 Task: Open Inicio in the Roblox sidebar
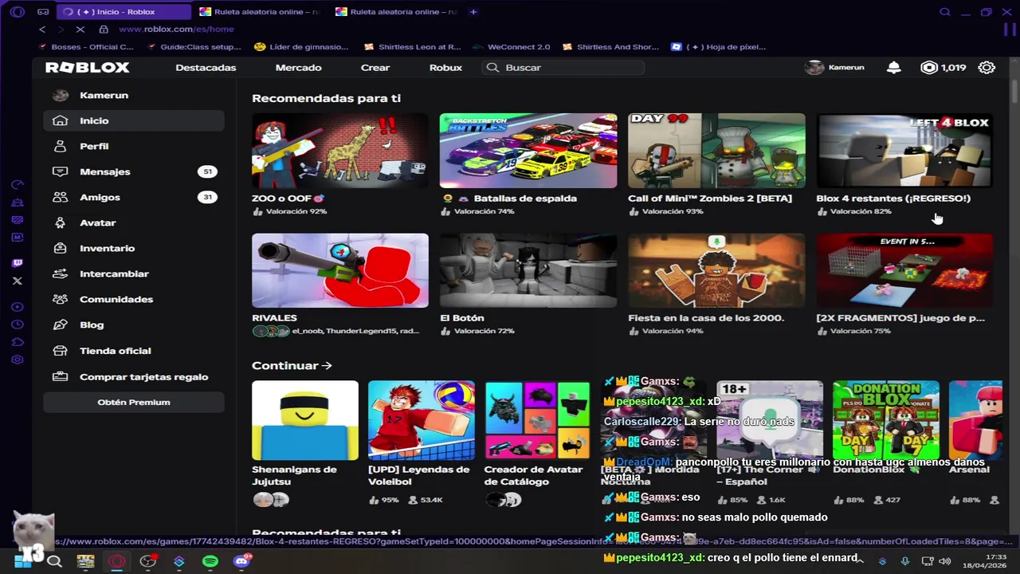[134, 120]
